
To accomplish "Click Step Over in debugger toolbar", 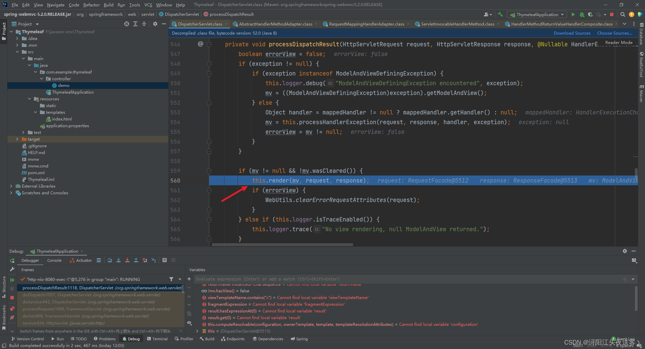I will 110,260.
